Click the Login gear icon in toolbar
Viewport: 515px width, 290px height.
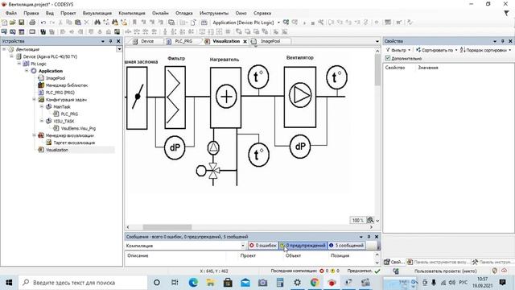[286, 23]
